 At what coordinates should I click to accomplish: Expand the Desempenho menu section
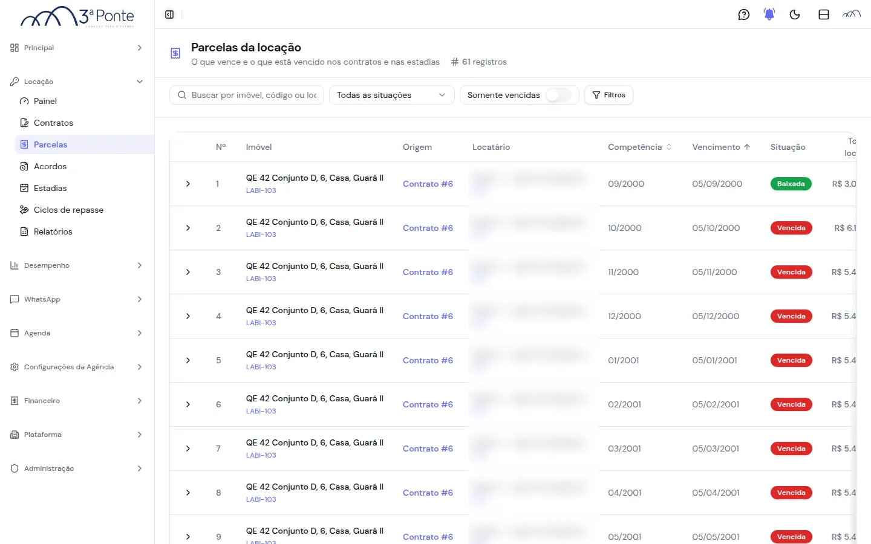click(77, 265)
